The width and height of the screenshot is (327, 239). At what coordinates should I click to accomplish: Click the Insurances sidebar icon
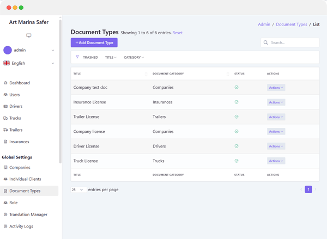click(x=5, y=142)
